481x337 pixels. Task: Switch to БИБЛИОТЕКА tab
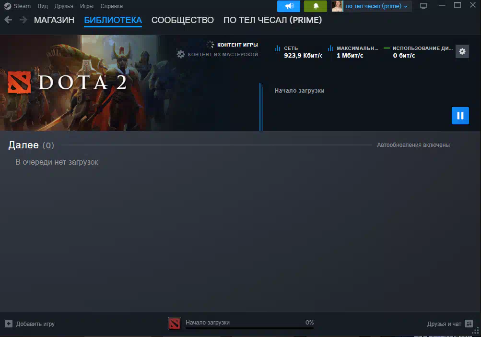coord(113,20)
